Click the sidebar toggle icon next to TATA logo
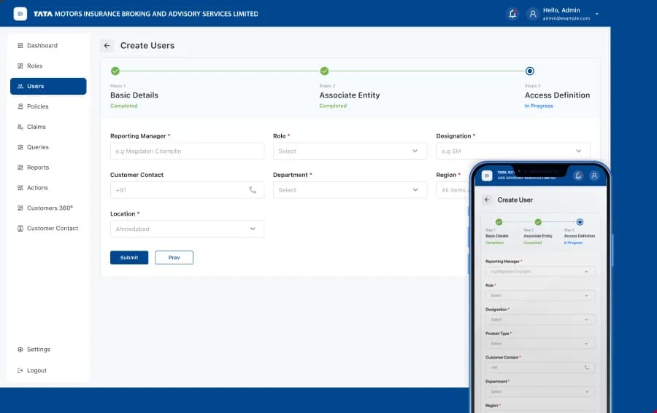The height and width of the screenshot is (413, 657). coord(20,14)
